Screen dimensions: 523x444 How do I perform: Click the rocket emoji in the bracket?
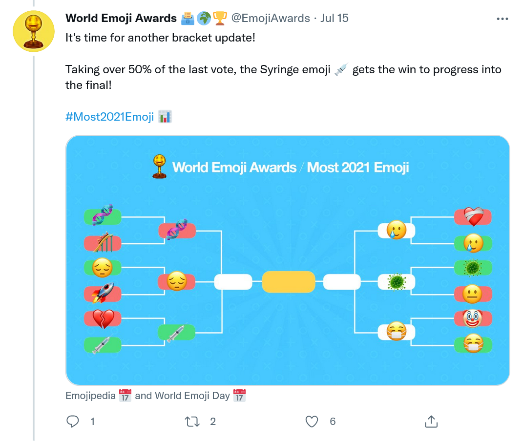[103, 293]
